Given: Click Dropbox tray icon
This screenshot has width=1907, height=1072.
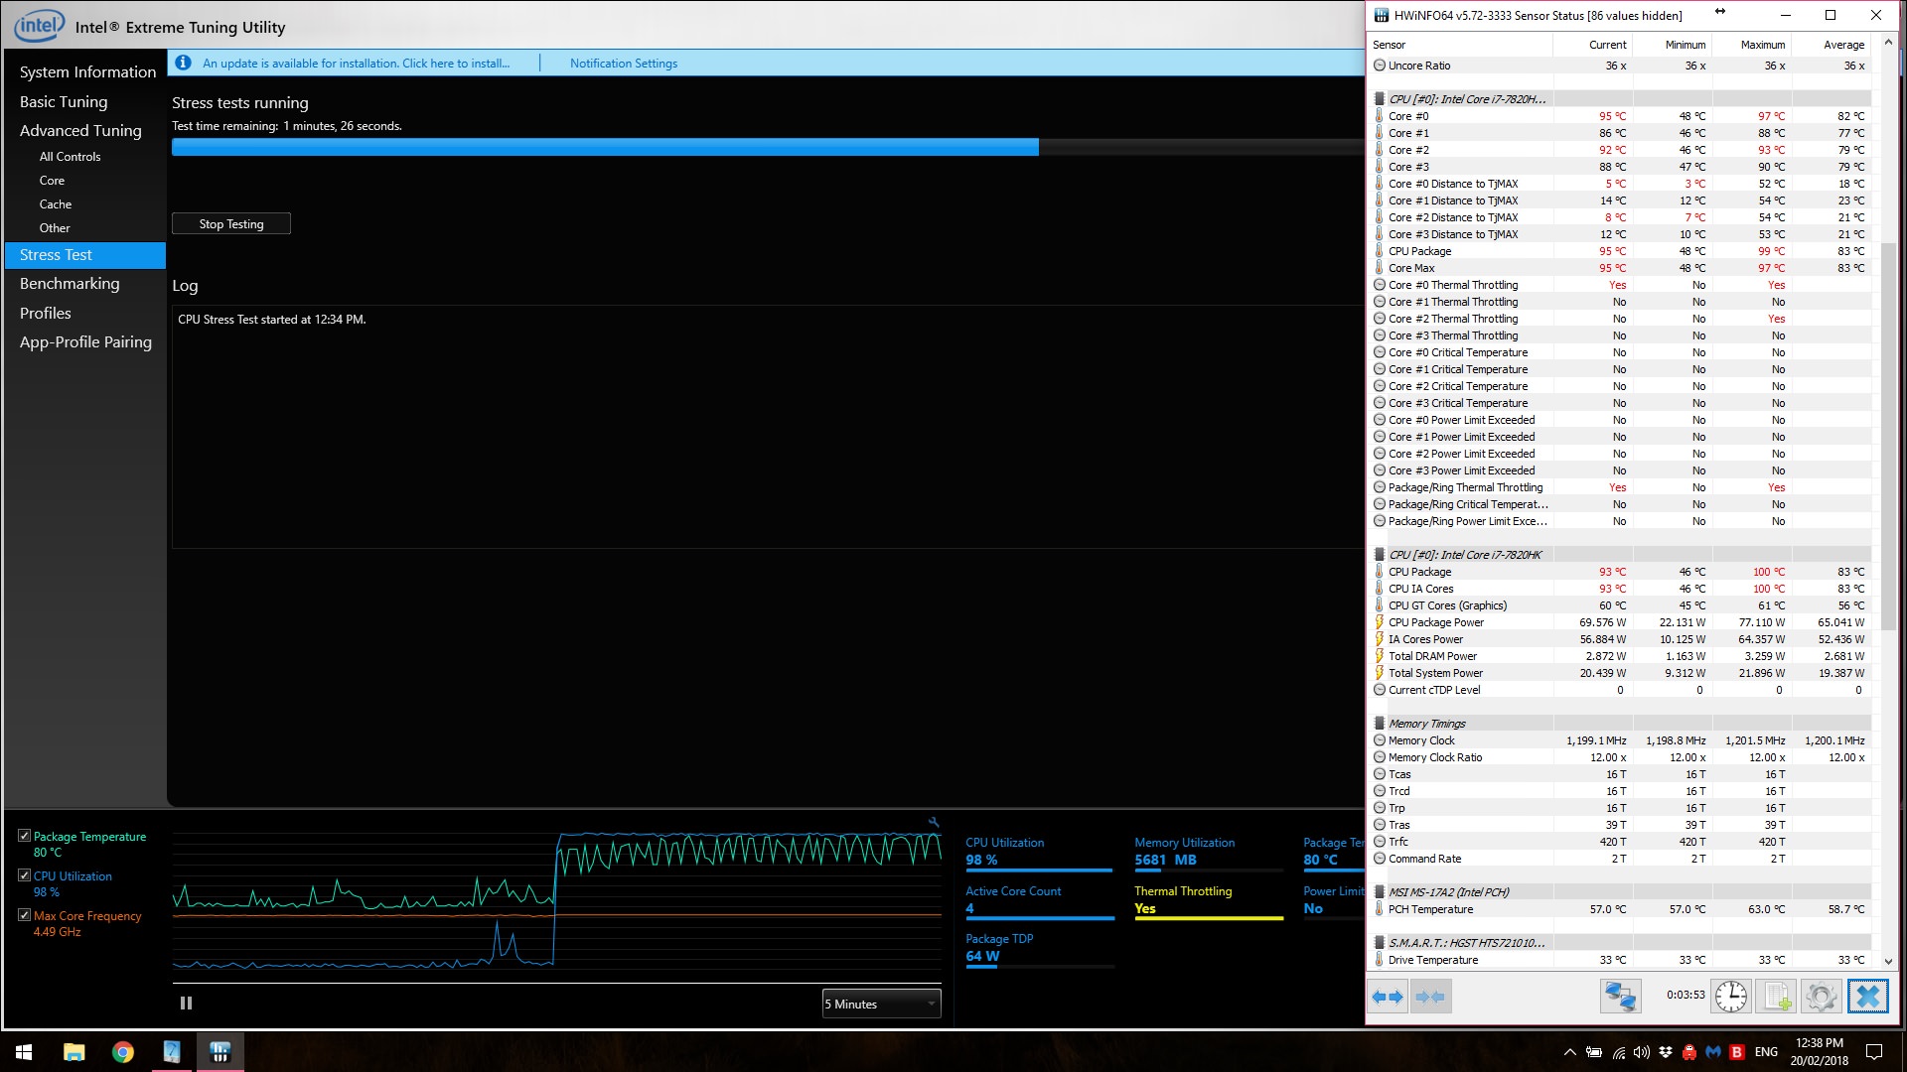Looking at the screenshot, I should pos(1666,1052).
